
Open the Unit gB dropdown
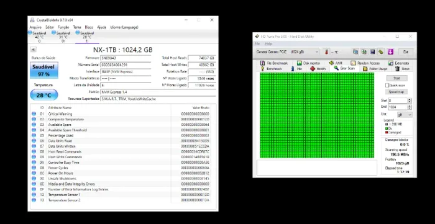404,114
